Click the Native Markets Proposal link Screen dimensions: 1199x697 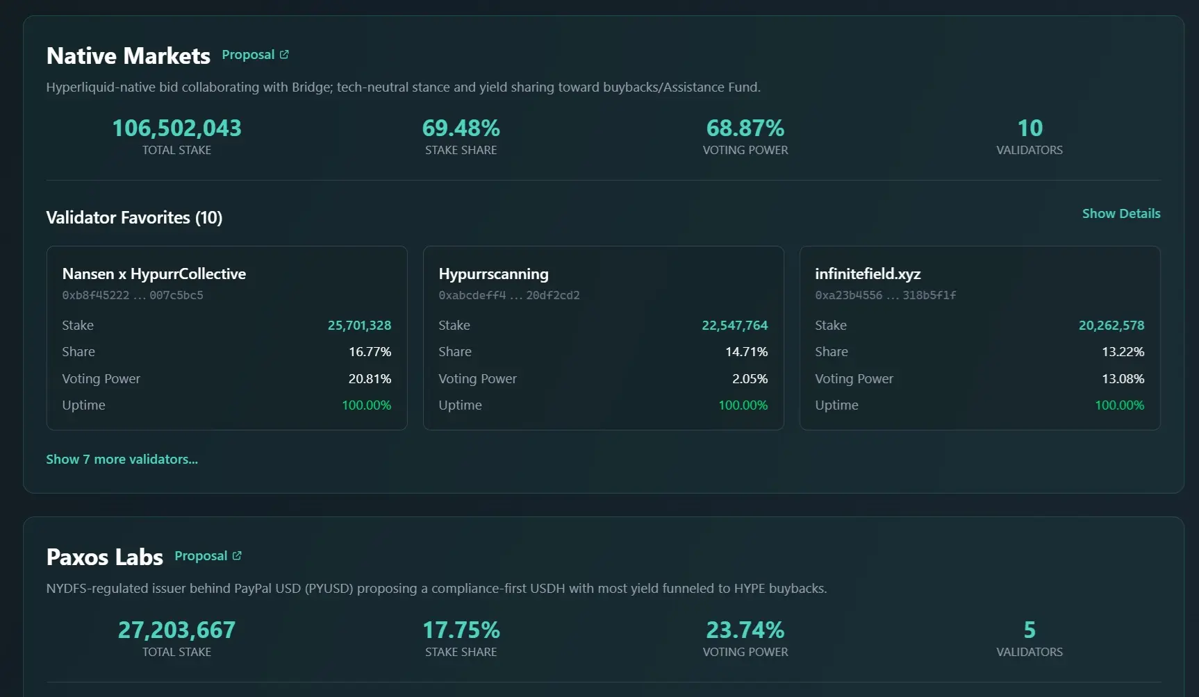248,55
